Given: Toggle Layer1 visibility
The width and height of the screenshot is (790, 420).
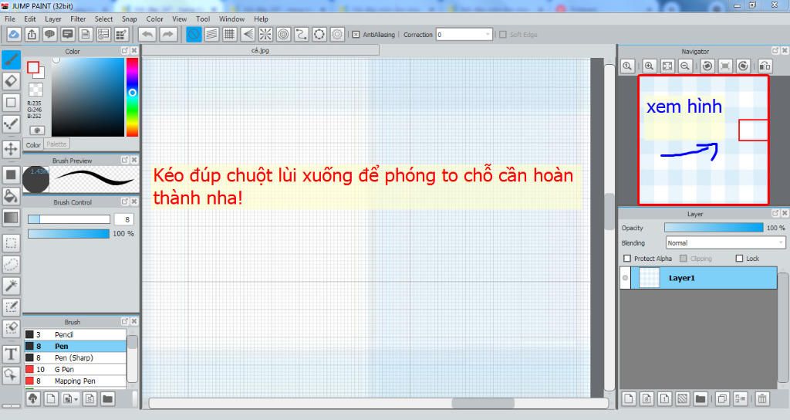Looking at the screenshot, I should (x=625, y=278).
